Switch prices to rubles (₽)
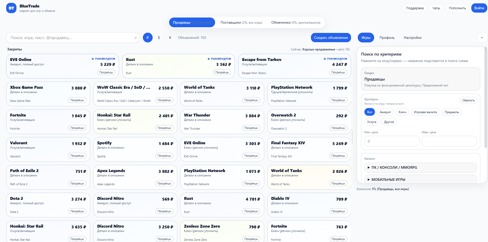488x242 pixels. (x=148, y=38)
